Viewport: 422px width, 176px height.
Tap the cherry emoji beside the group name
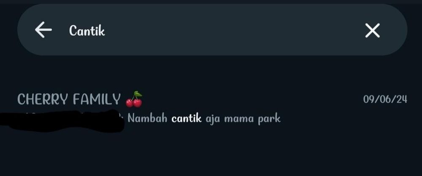pyautogui.click(x=134, y=99)
